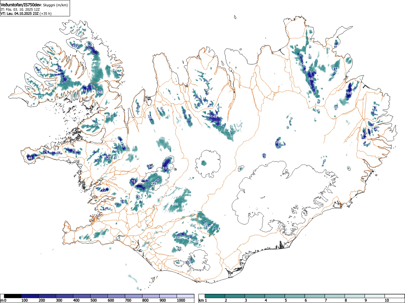Click the 3–4 km teal legend swatch
The height and width of the screenshot is (303, 405).
click(255, 296)
